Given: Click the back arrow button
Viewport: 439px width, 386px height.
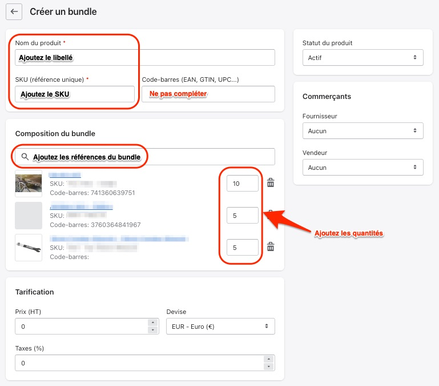Looking at the screenshot, I should coord(14,11).
